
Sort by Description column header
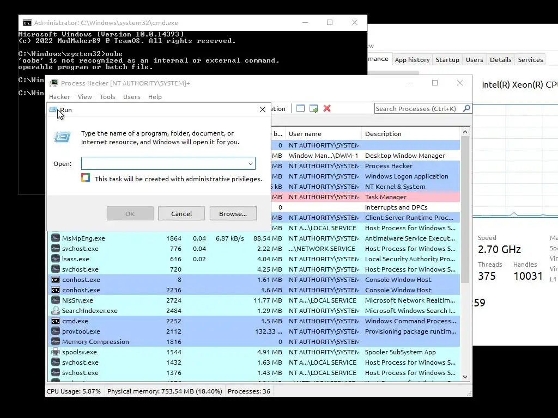click(411, 134)
